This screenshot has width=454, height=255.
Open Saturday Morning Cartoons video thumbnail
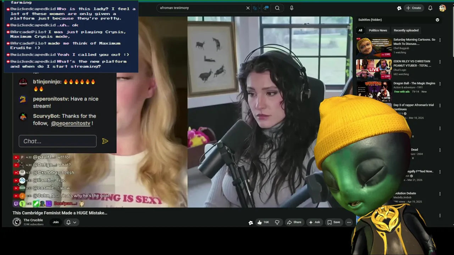(x=374, y=47)
